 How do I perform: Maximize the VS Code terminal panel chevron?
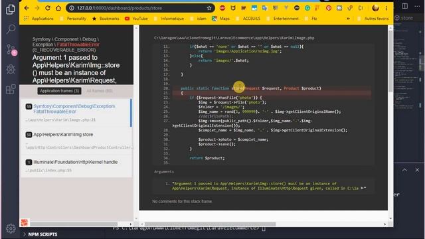click(x=404, y=170)
